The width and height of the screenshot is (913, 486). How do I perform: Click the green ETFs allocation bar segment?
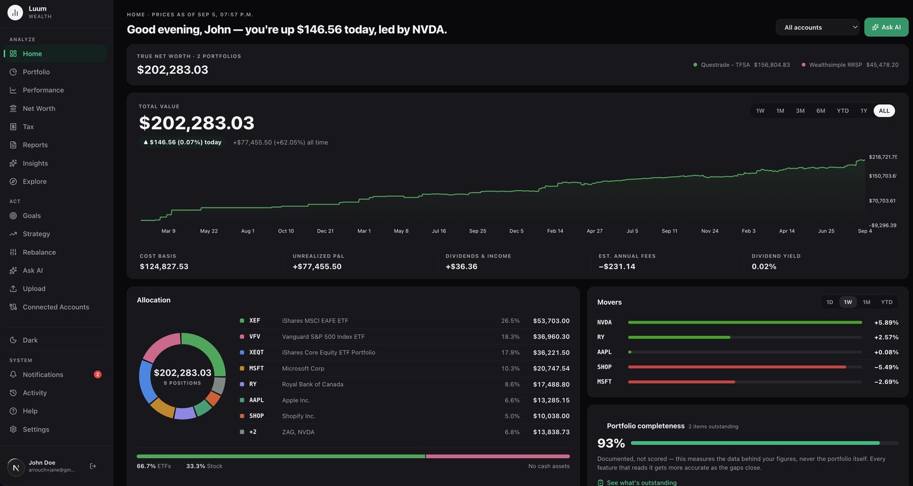pos(281,456)
